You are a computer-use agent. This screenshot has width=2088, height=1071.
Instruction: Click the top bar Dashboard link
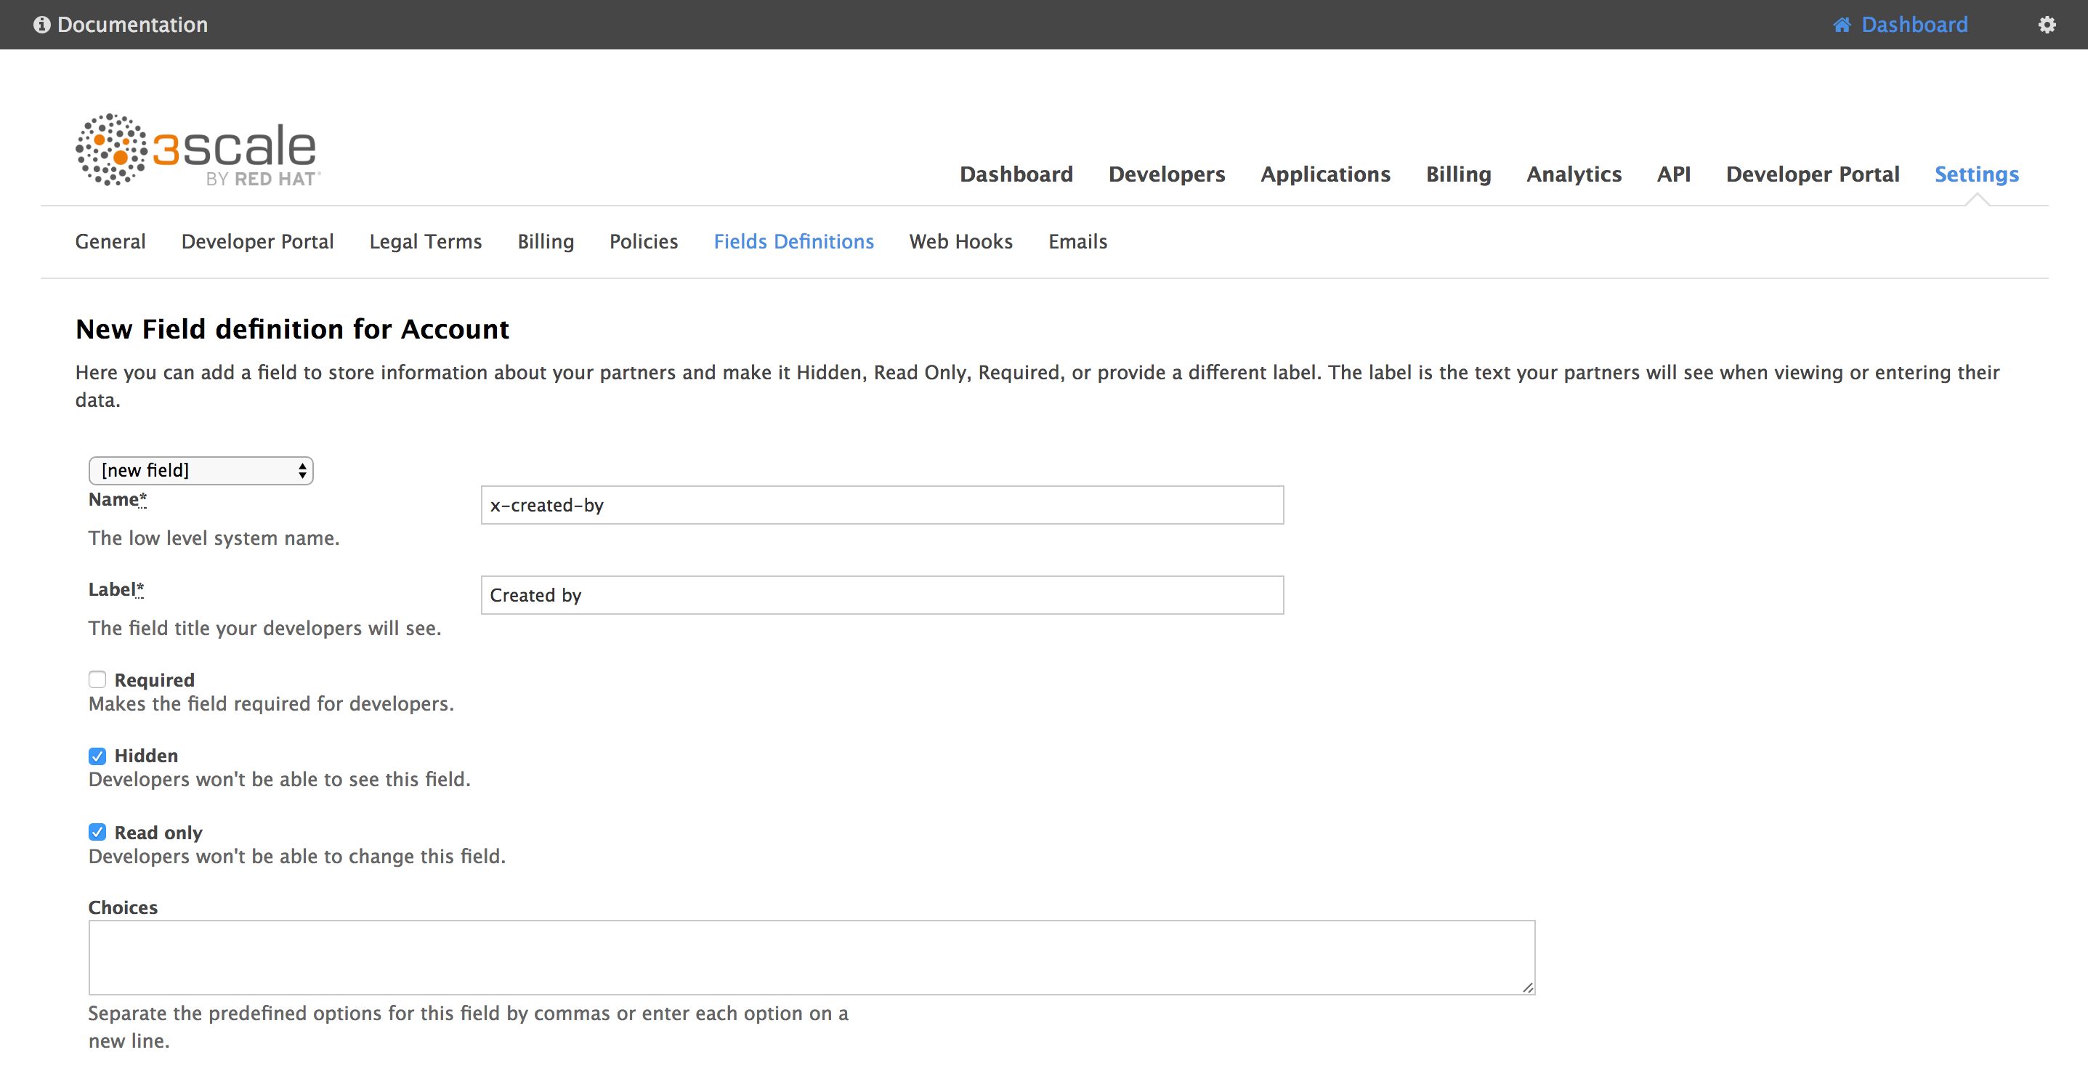coord(1914,24)
